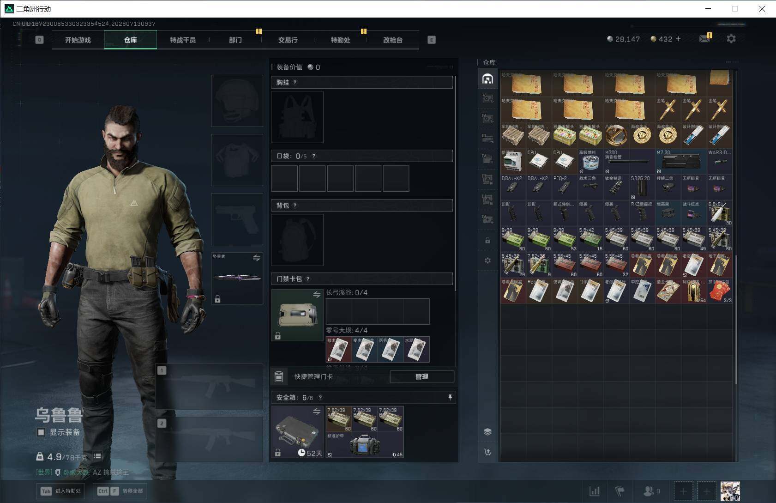Select the PEQ-2 item in warehouse
Screen dimensions: 776x503
(x=564, y=187)
